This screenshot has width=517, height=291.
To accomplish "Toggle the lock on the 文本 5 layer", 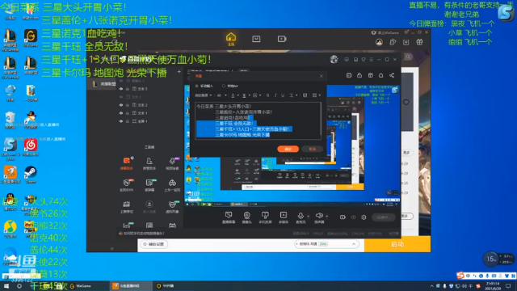I will (x=128, y=89).
